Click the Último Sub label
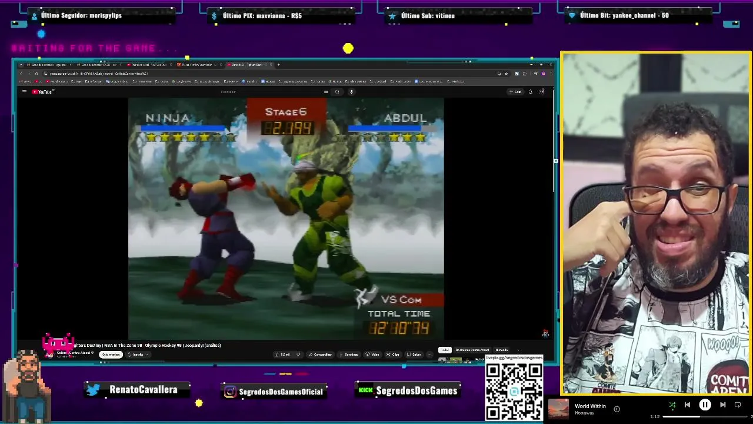This screenshot has width=753, height=424. coord(428,16)
